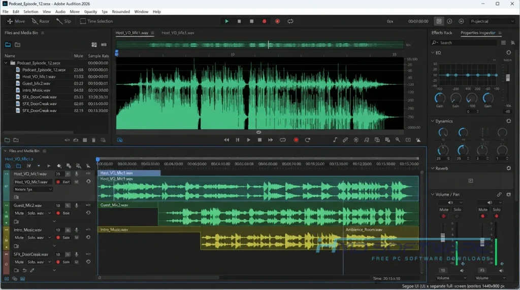Click the red record button under waveform editor
Image resolution: width=520 pixels, height=290 pixels.
click(x=296, y=140)
